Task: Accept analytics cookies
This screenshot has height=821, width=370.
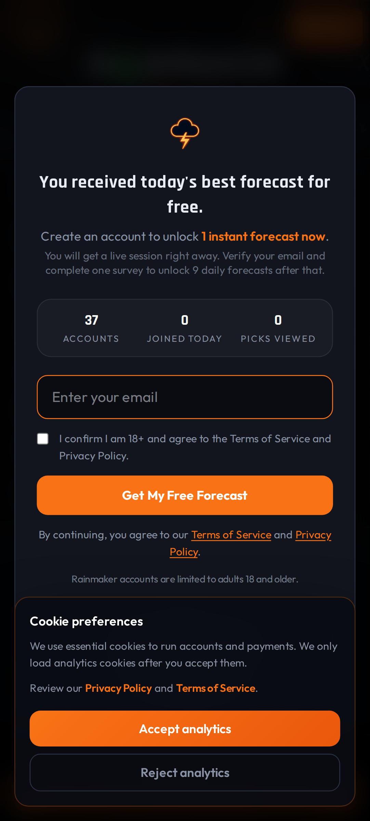Action: [x=185, y=729]
